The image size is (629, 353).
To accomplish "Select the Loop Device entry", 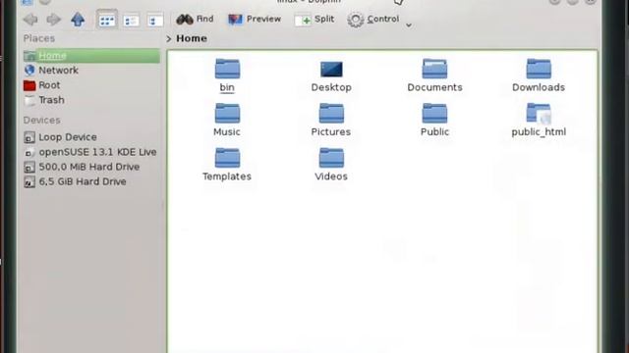I will [91, 137].
